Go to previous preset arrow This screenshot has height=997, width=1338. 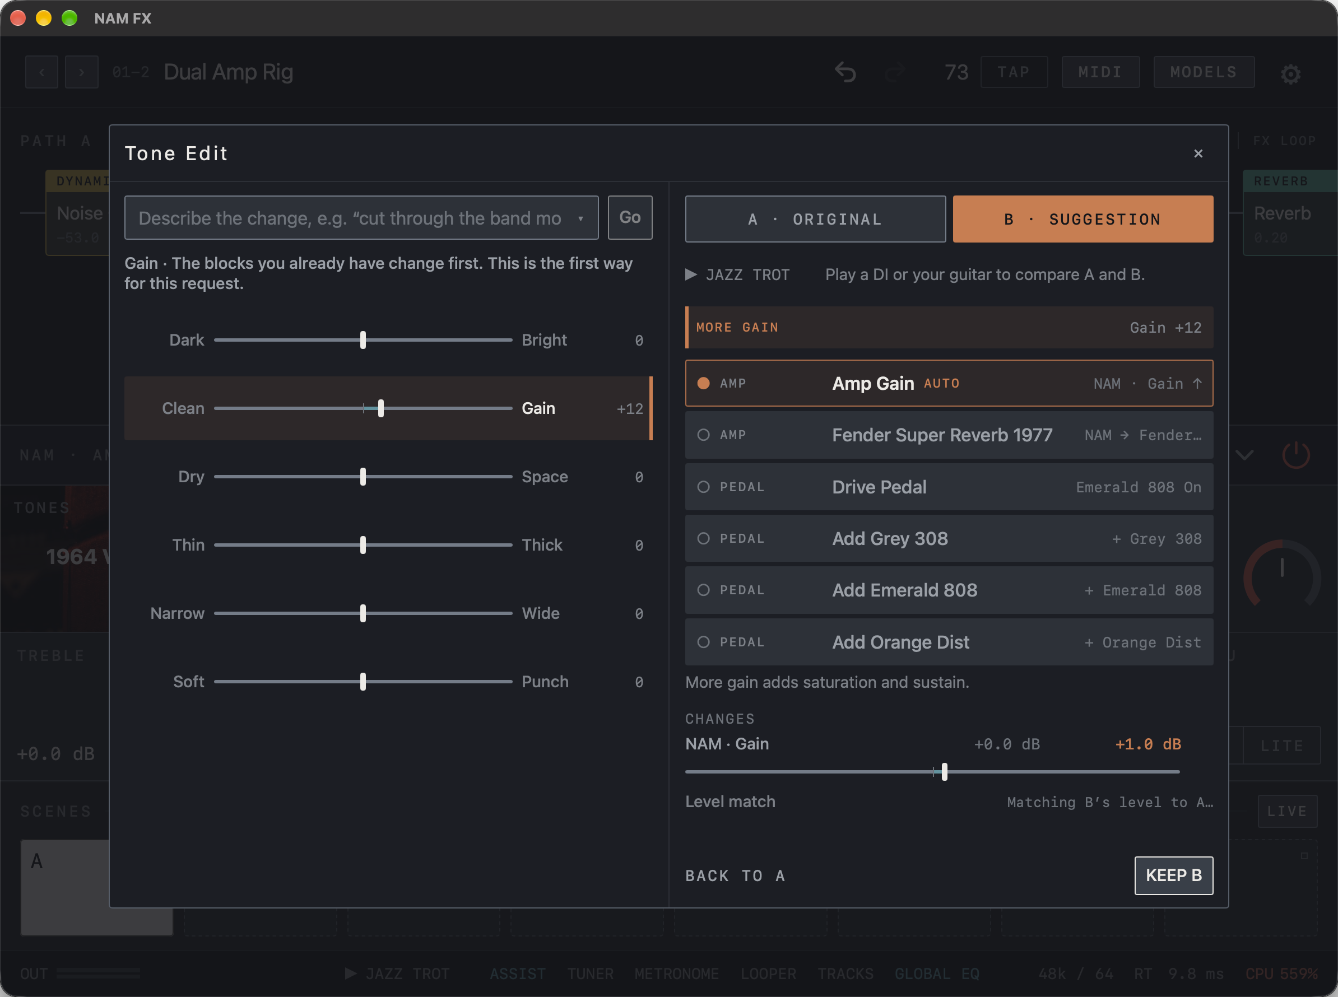pyautogui.click(x=41, y=72)
